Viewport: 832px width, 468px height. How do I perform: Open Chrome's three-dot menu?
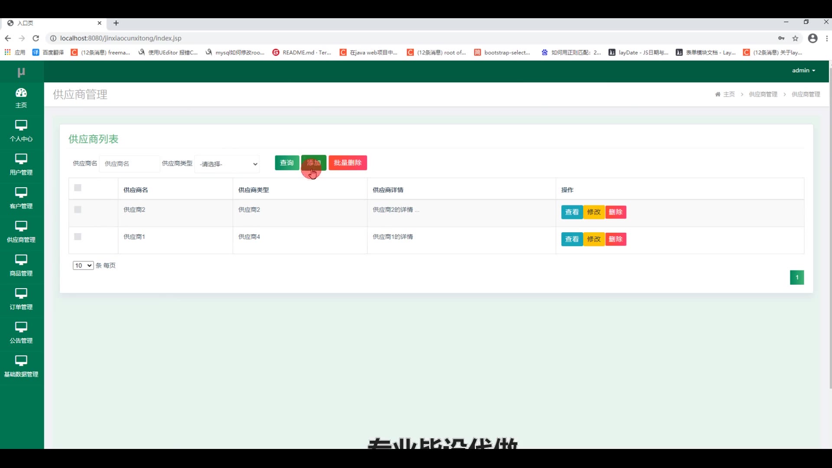(x=827, y=38)
